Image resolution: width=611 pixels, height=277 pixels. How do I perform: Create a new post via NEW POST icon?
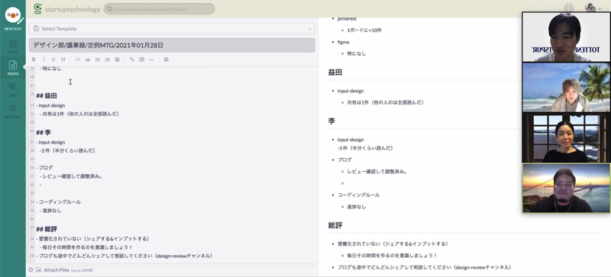coord(13,18)
